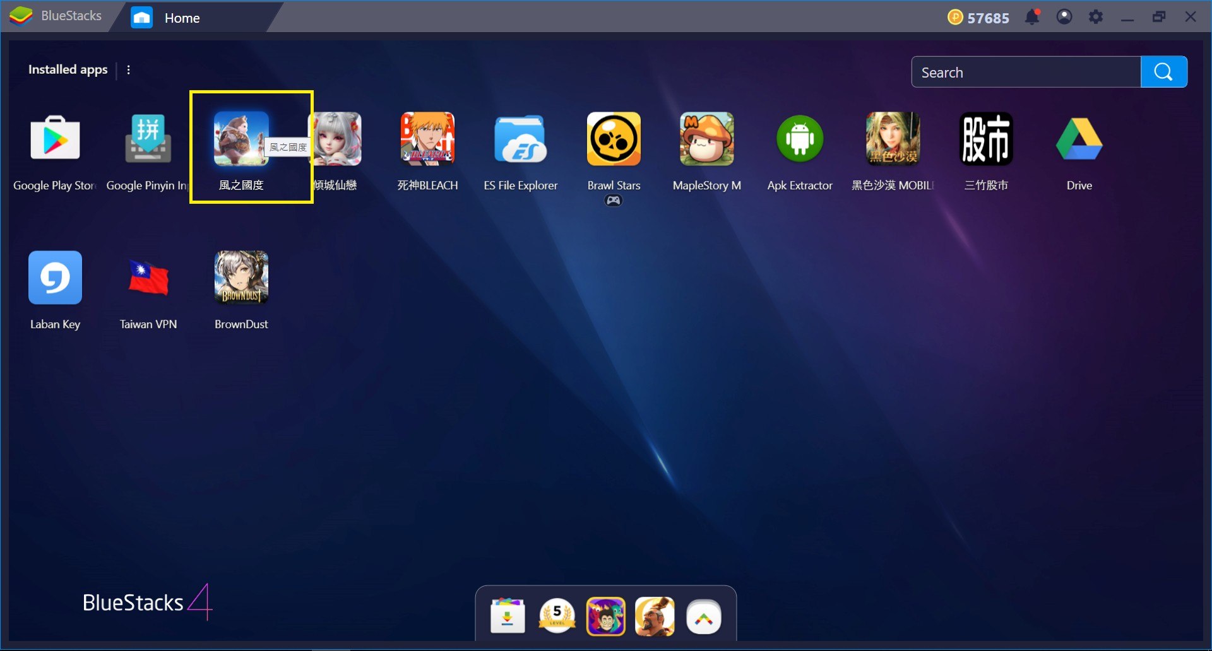Open the notifications bell
This screenshot has height=651, width=1212.
(x=1032, y=16)
